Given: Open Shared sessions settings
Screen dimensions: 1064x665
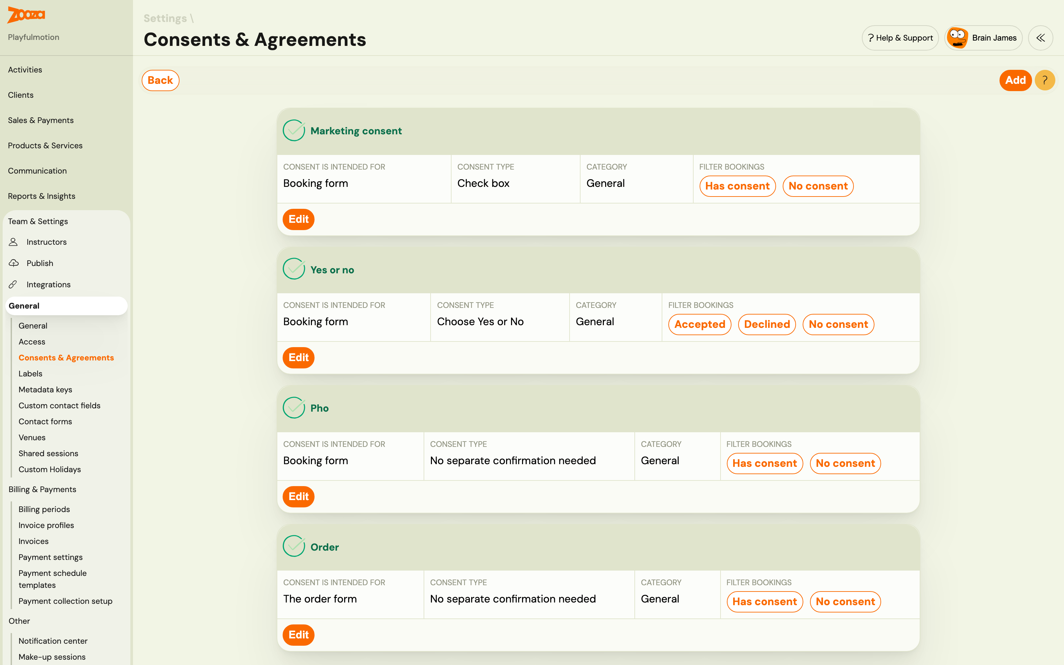Looking at the screenshot, I should 48,454.
